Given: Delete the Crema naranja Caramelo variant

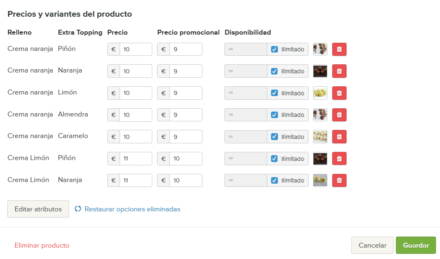Looking at the screenshot, I should (x=339, y=136).
